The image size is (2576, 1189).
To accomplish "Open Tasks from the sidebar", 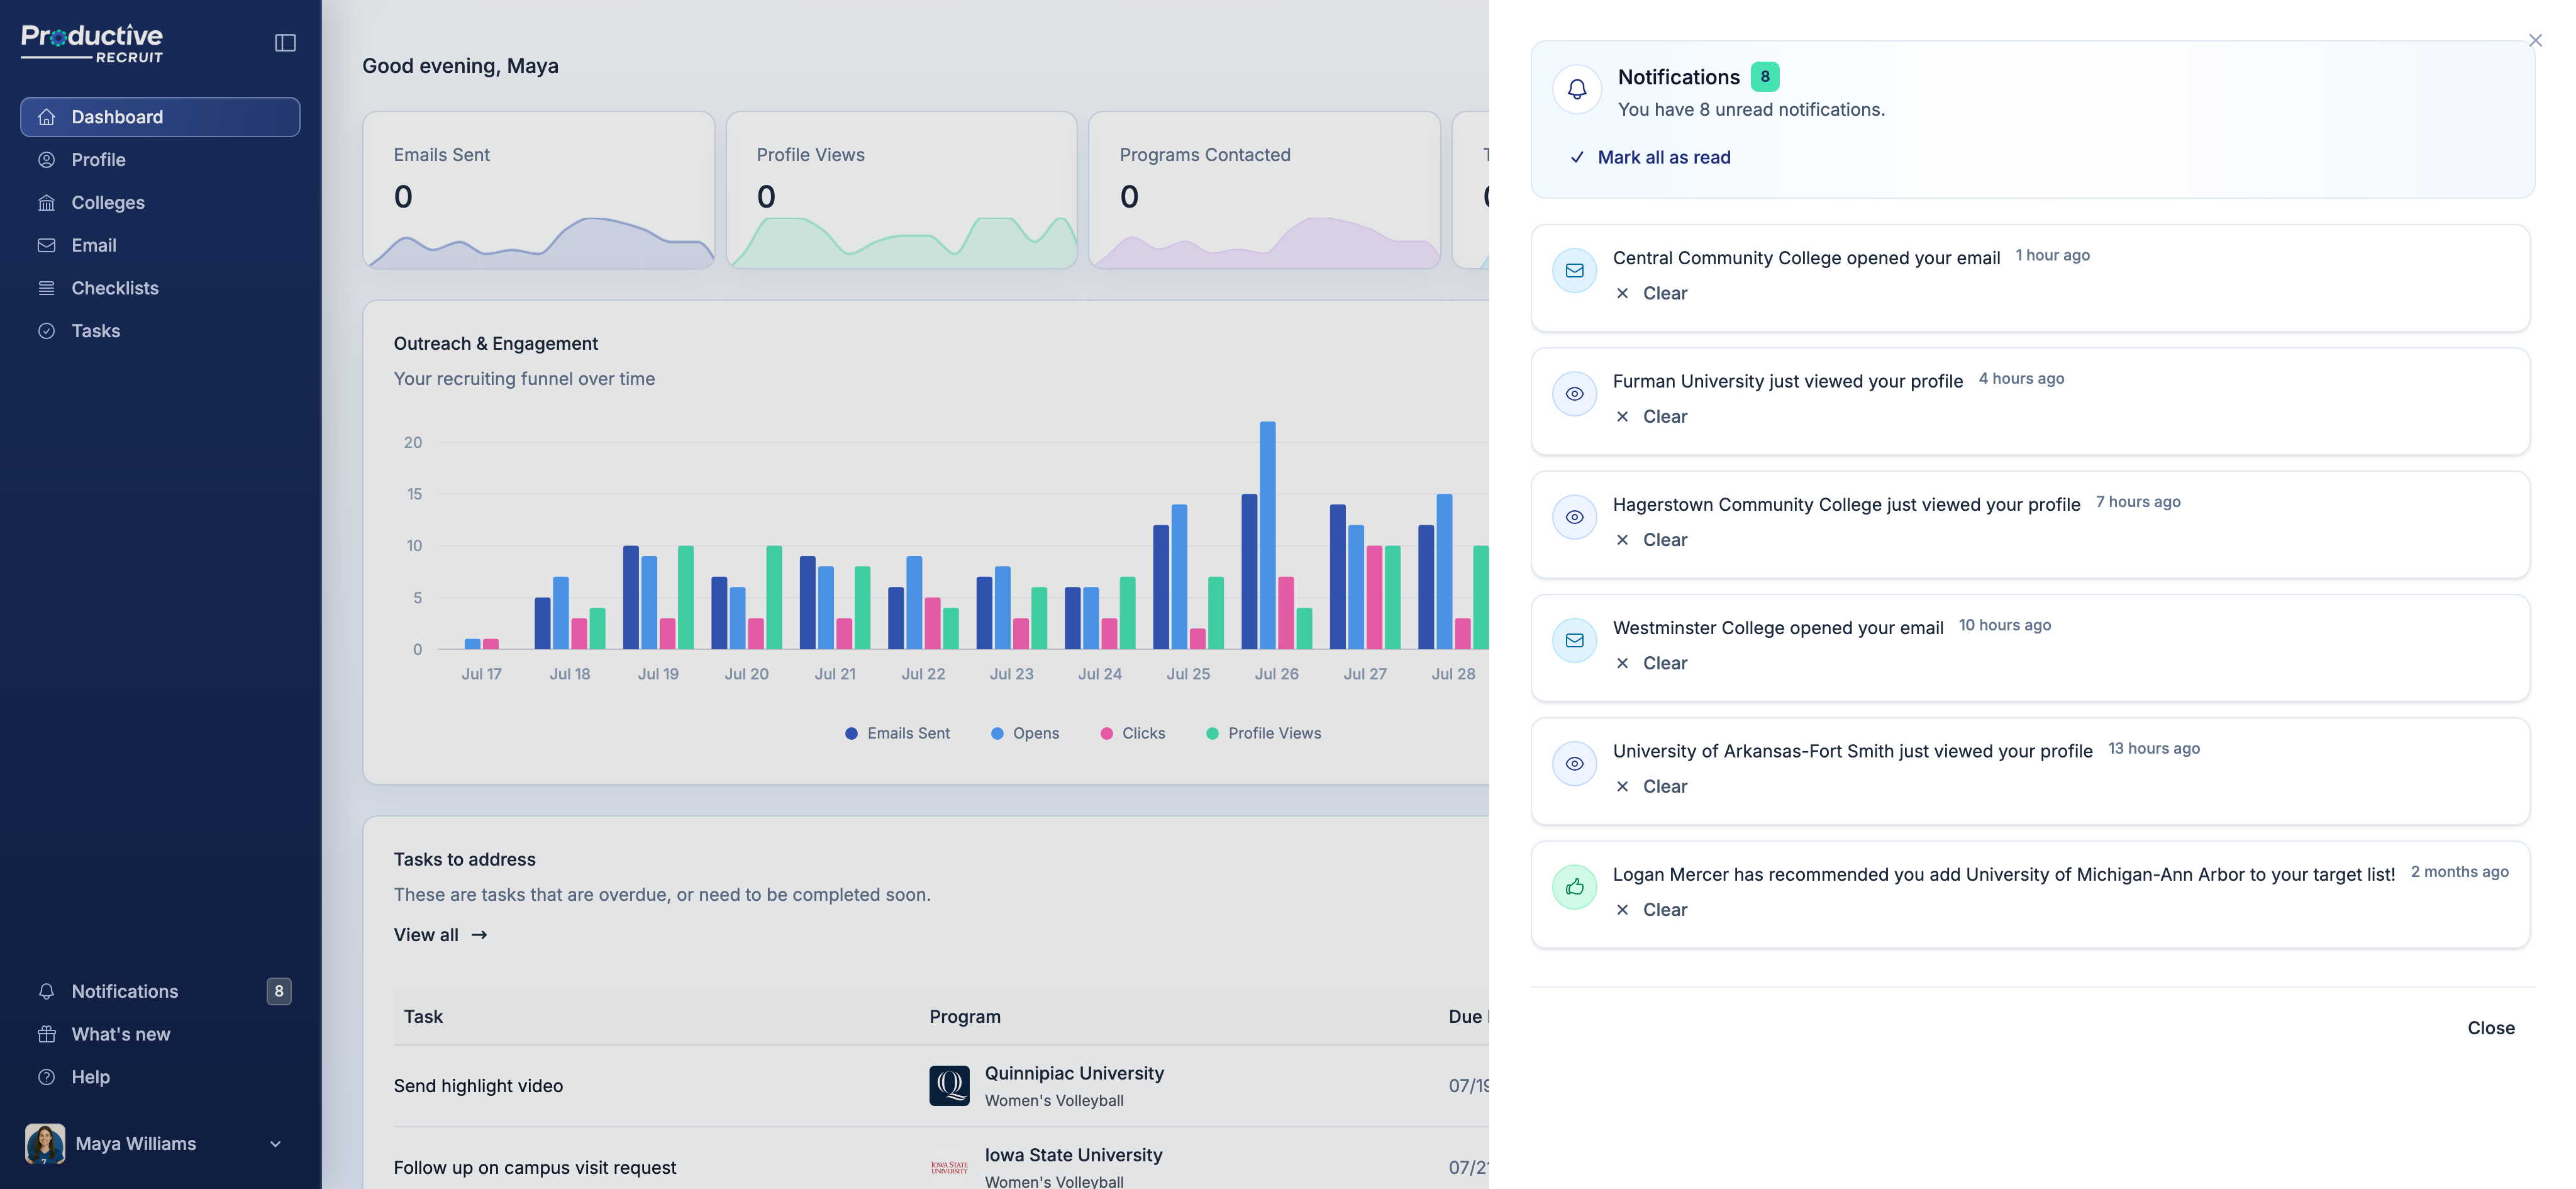I will pyautogui.click(x=160, y=331).
